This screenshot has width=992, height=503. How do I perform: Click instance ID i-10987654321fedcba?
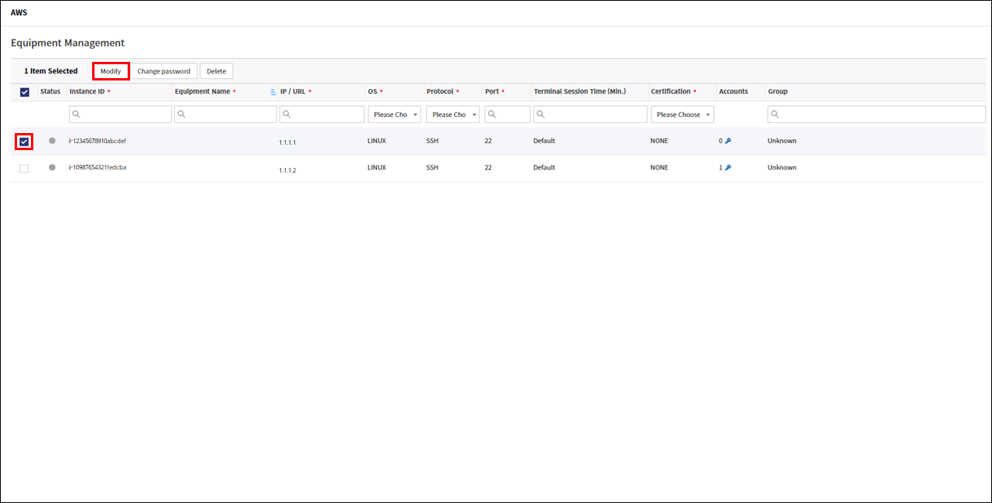tap(98, 167)
